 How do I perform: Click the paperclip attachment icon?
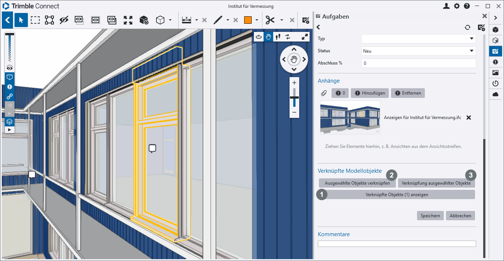click(324, 93)
